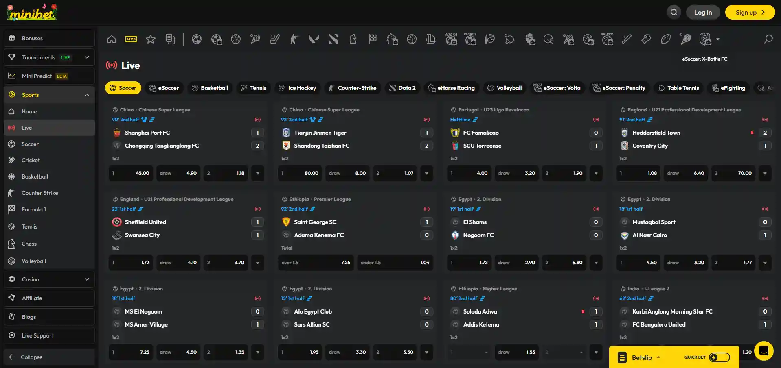Select the baseball bat icon

(x=627, y=39)
